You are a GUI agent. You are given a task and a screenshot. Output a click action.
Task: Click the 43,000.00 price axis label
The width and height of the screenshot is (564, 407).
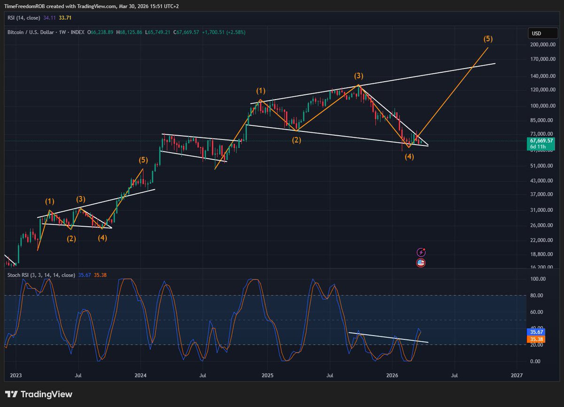(x=541, y=181)
